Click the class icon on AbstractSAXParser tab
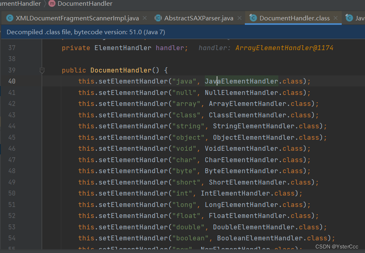 (158, 18)
